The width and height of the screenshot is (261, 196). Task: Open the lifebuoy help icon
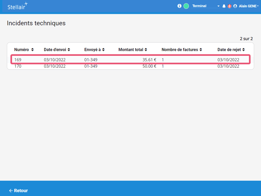[x=229, y=6]
